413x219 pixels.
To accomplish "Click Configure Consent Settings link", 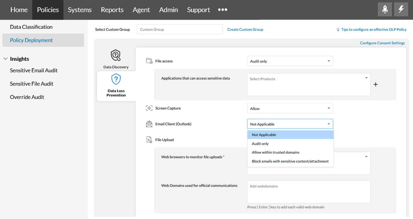I will pyautogui.click(x=382, y=43).
